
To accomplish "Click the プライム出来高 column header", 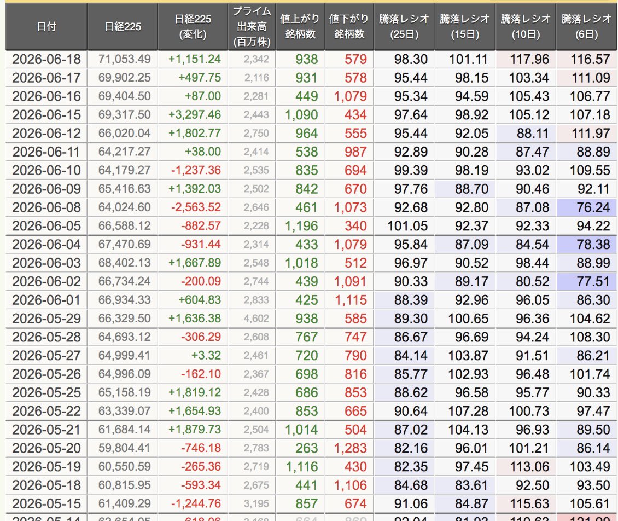I will [252, 26].
